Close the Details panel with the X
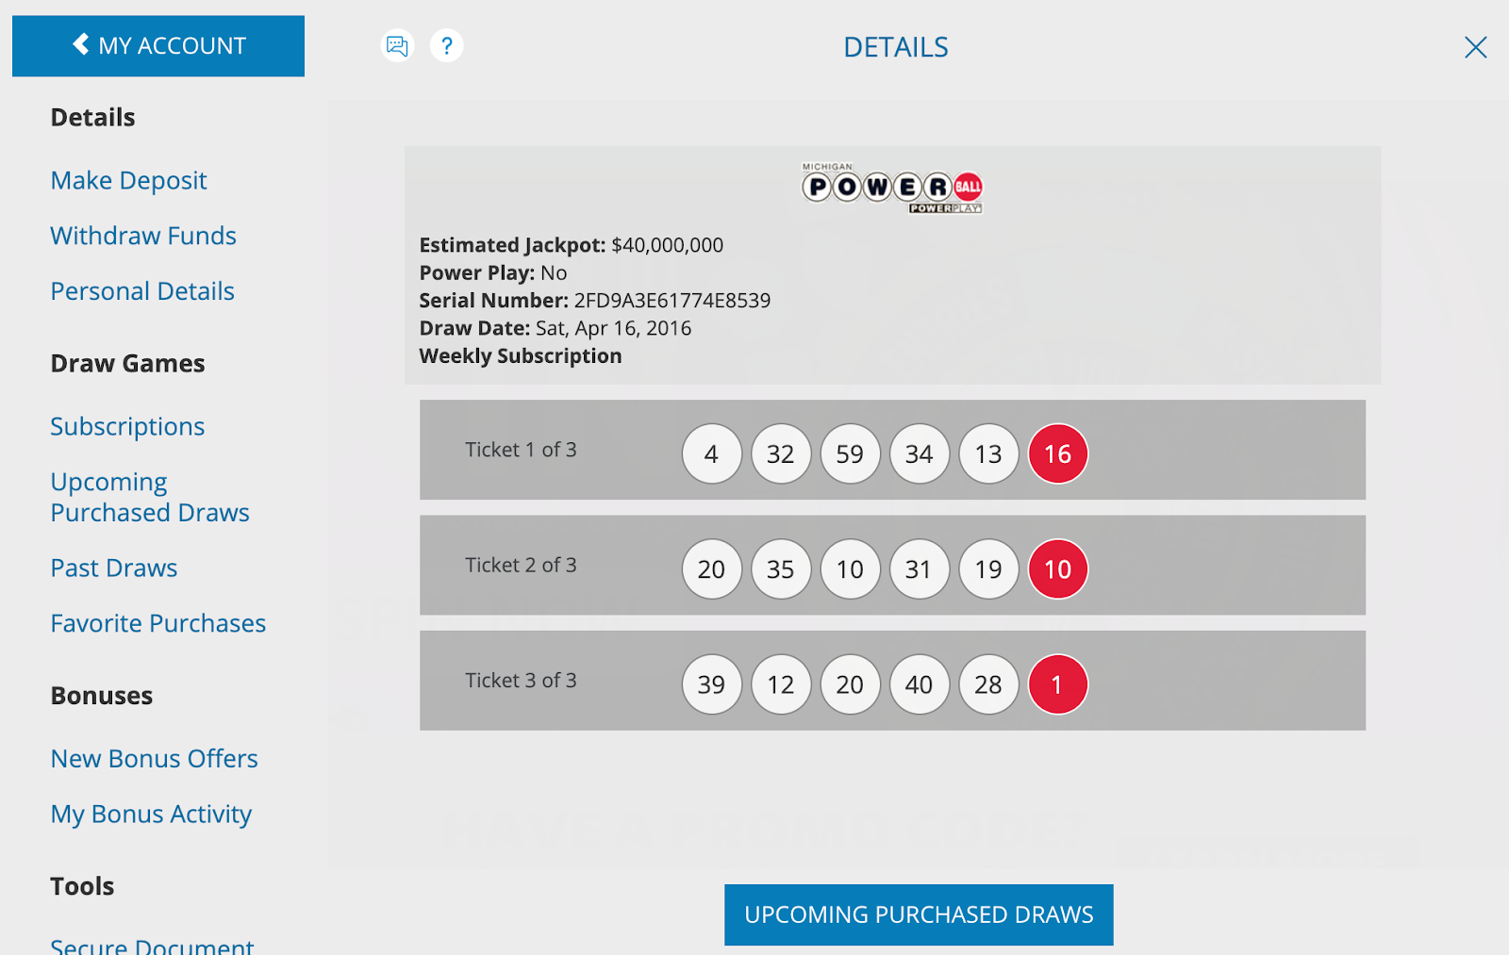 1476,47
